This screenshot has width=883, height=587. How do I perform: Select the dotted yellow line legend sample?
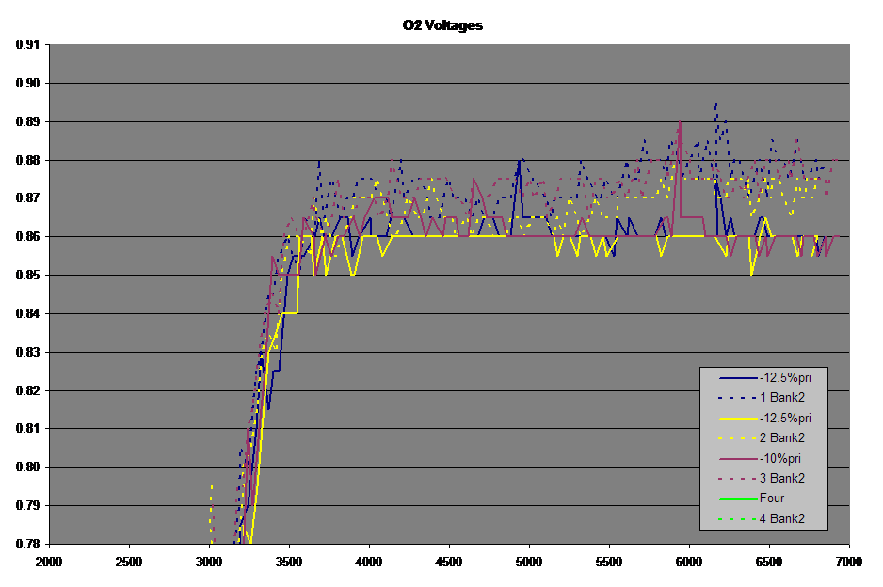point(737,438)
